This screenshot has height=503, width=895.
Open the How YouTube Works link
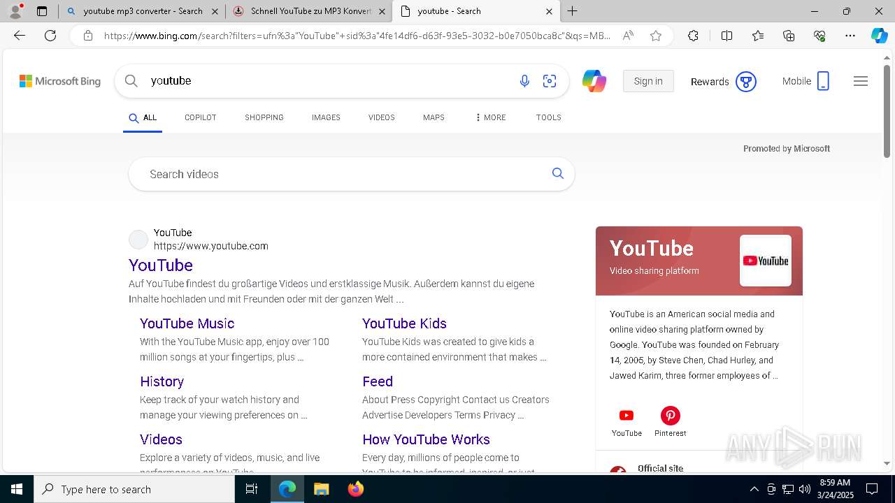coord(426,439)
